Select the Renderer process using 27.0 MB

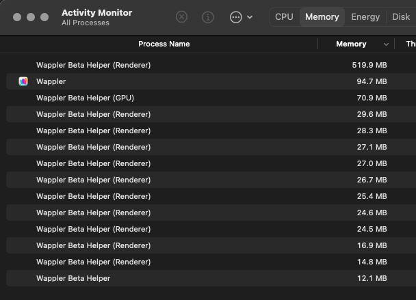[x=211, y=163]
